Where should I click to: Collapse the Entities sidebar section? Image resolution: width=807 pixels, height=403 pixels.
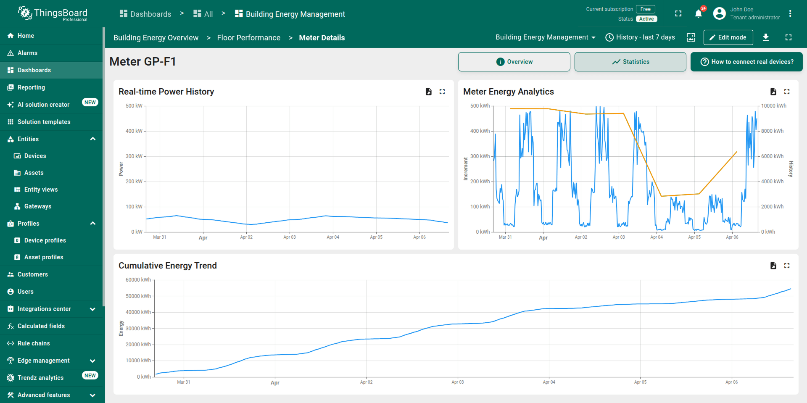pos(92,139)
